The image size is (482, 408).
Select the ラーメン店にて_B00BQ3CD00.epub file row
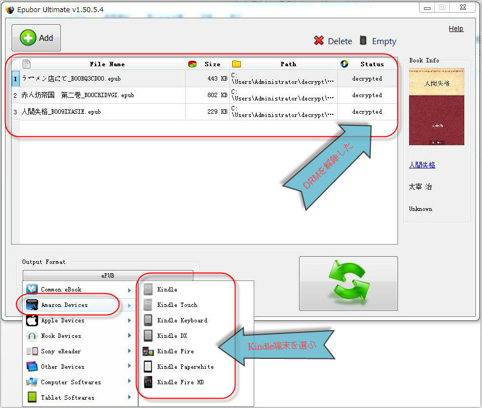pyautogui.click(x=205, y=78)
